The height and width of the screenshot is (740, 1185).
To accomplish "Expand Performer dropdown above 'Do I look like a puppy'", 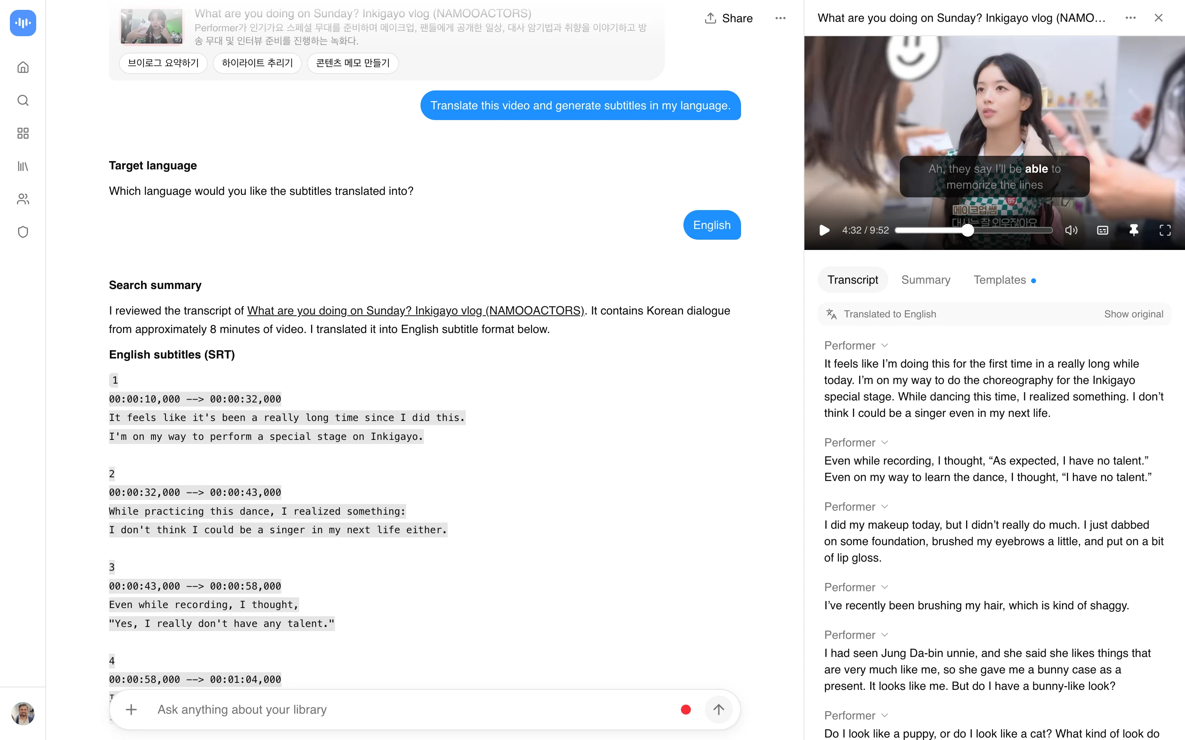I will pos(856,715).
